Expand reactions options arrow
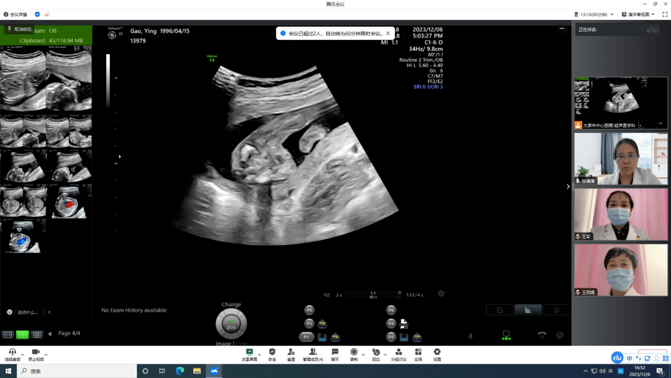671x378 pixels. [385, 354]
